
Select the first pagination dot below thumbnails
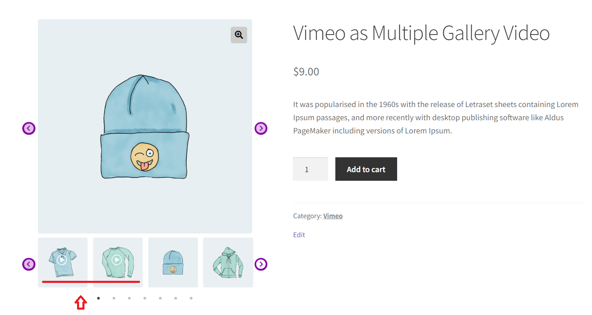click(98, 298)
